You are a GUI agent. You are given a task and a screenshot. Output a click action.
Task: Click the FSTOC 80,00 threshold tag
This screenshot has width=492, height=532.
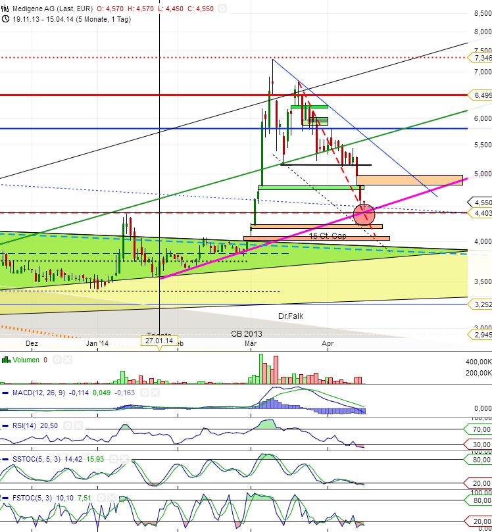(478, 500)
